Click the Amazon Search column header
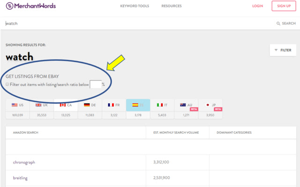 [x=26, y=132]
